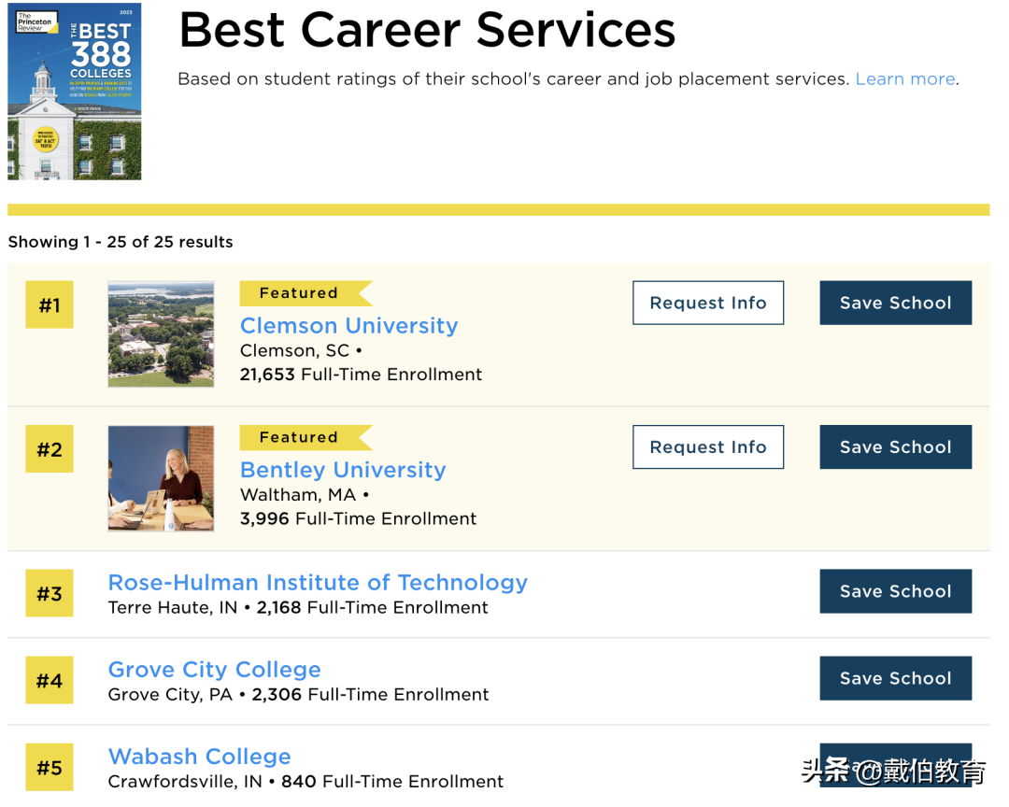Visit the Grove City College page
1009x807 pixels.
pyautogui.click(x=214, y=670)
